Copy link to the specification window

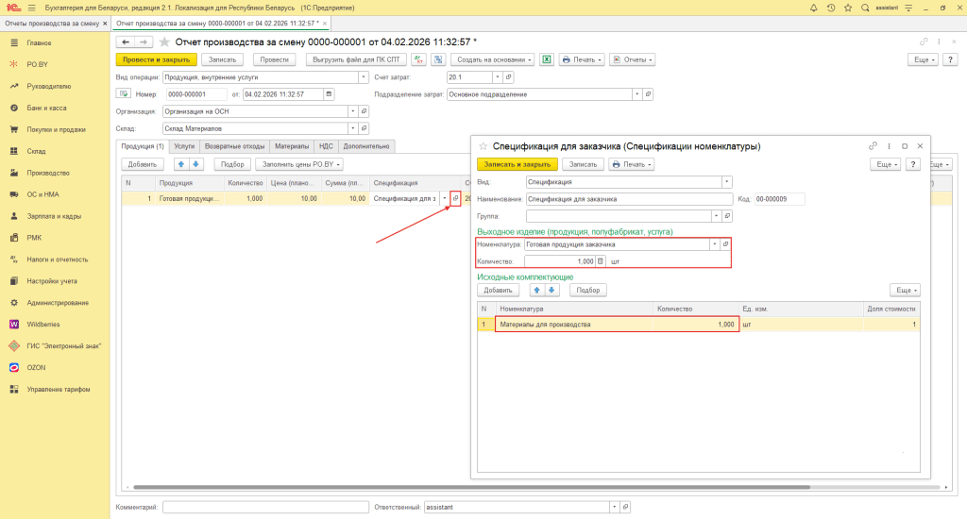click(873, 146)
